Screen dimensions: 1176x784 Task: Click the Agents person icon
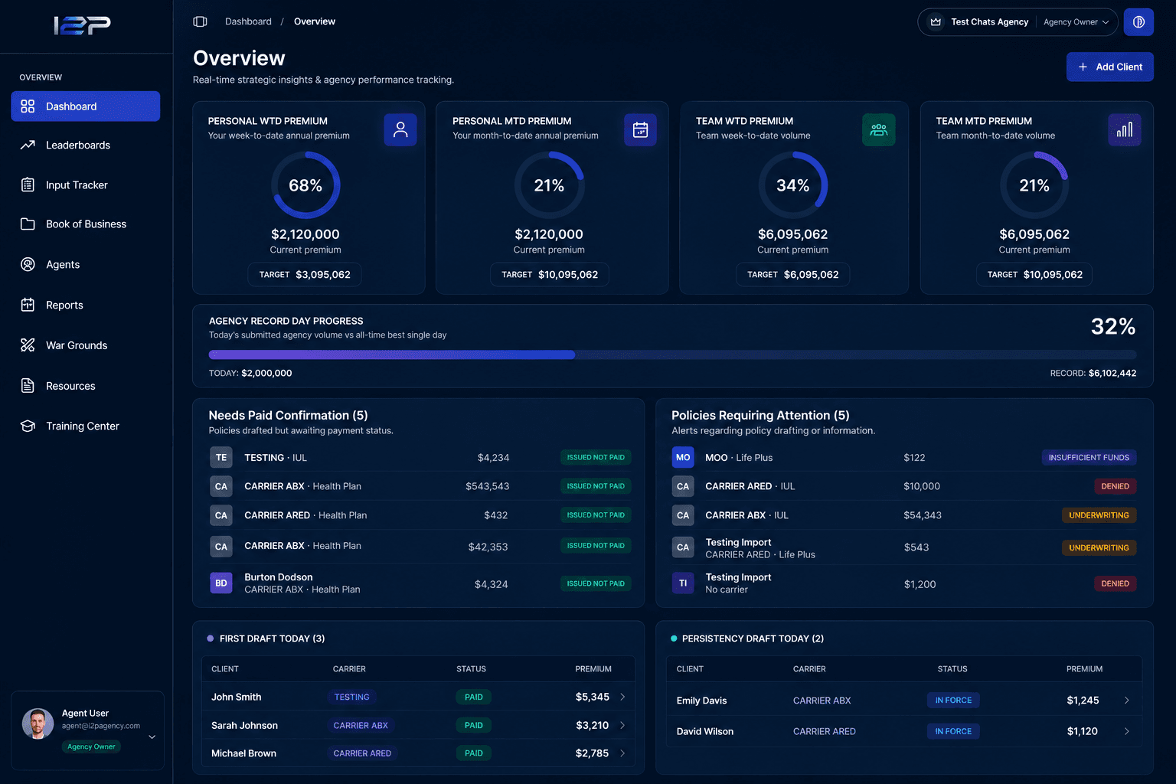pos(28,264)
